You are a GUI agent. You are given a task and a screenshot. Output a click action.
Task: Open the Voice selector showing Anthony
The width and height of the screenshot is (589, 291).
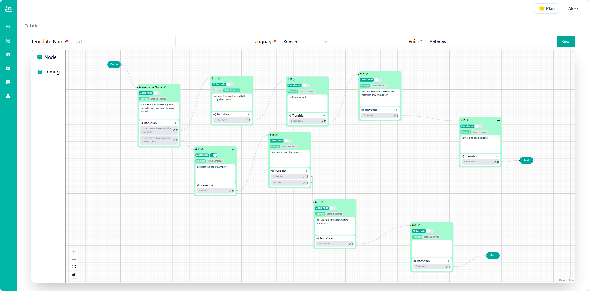[452, 42]
